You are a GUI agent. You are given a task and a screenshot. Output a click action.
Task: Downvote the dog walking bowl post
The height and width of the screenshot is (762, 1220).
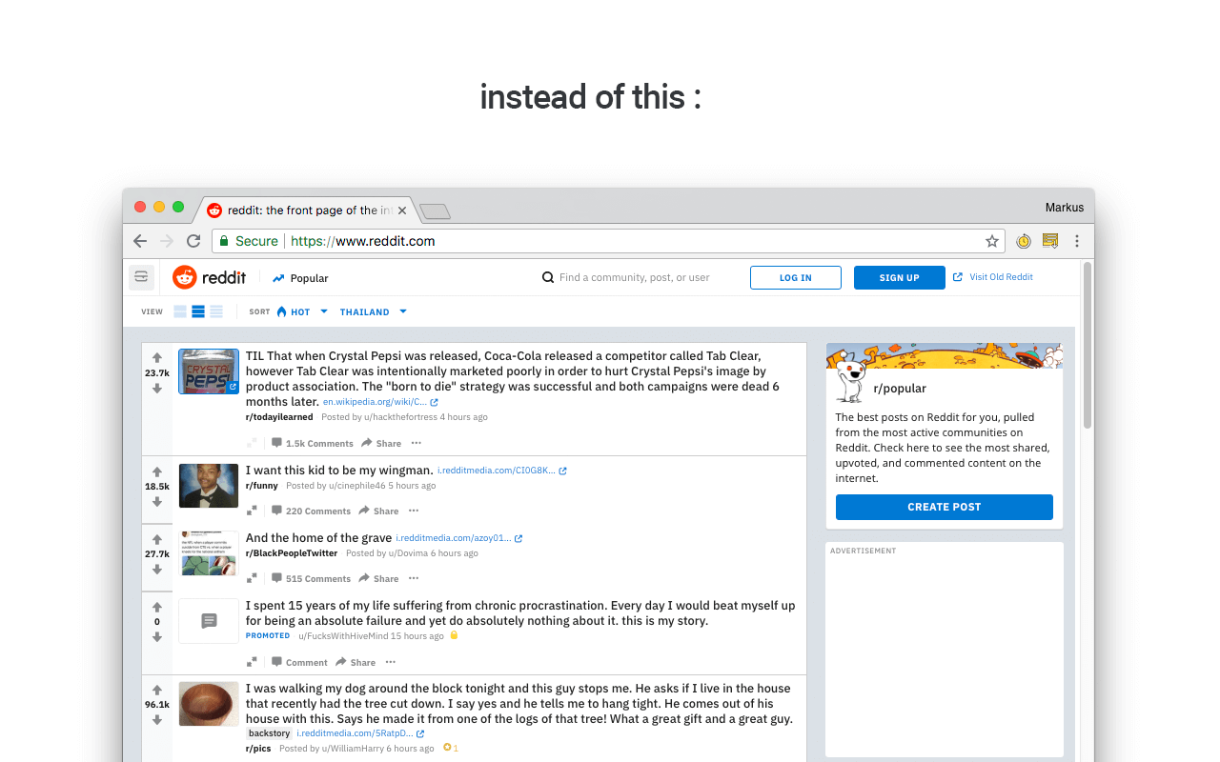coord(157,720)
